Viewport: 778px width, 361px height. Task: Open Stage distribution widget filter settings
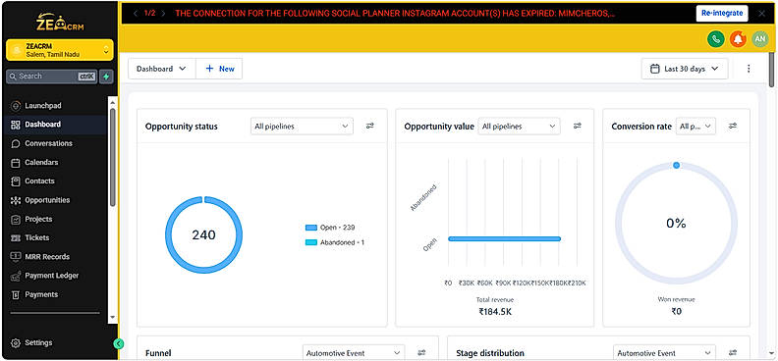733,352
